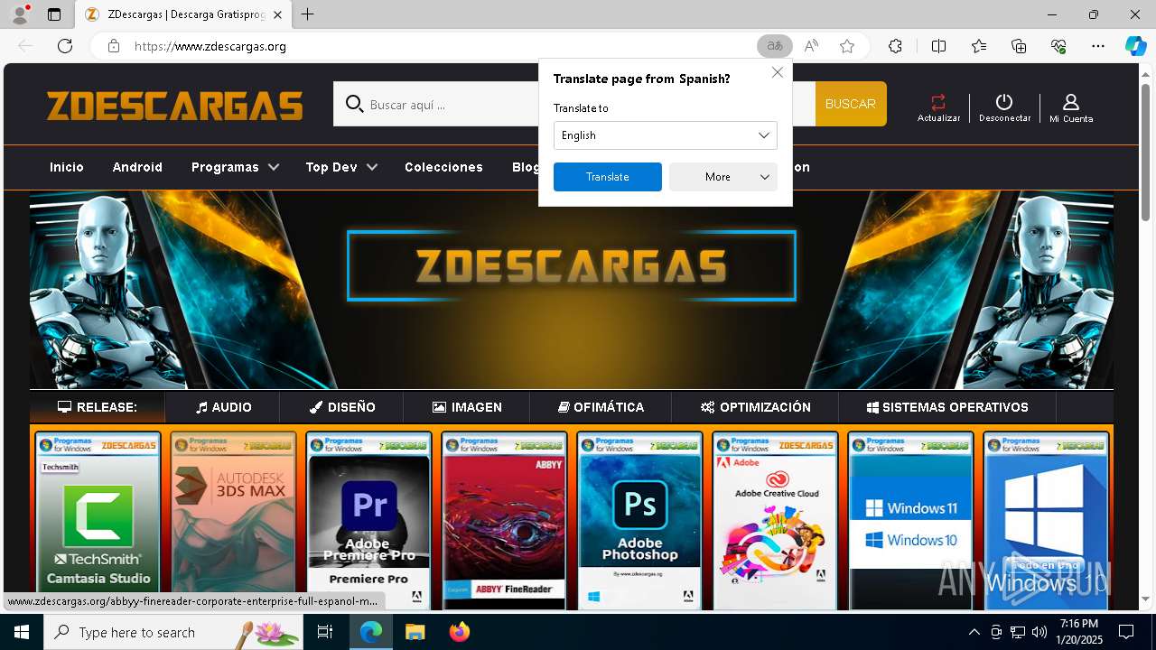The height and width of the screenshot is (650, 1156).
Task: Open the Settings and more ellipsis
Action: (x=1098, y=46)
